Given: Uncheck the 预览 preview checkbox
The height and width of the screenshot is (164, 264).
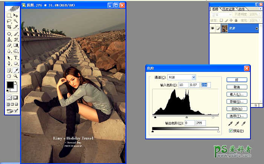Looking at the screenshot, I should pos(231,130).
